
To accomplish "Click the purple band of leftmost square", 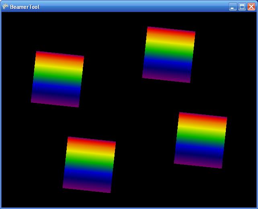I will click(x=56, y=100).
